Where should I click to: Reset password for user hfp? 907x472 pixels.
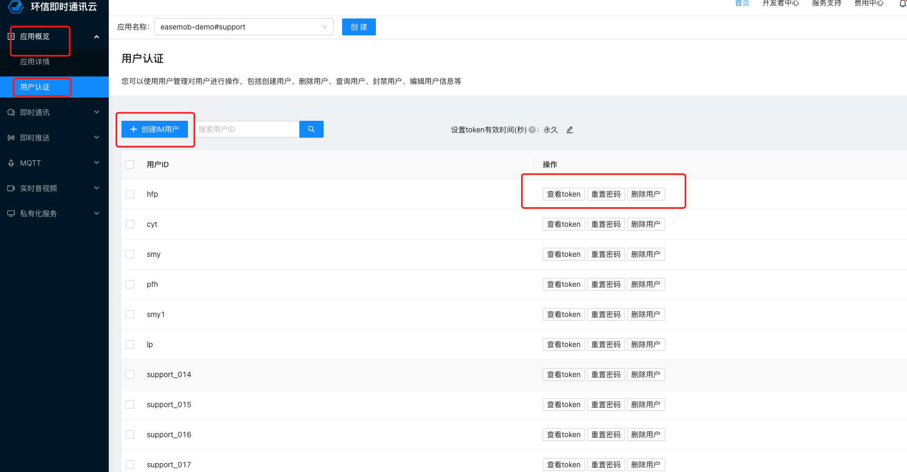pos(606,194)
